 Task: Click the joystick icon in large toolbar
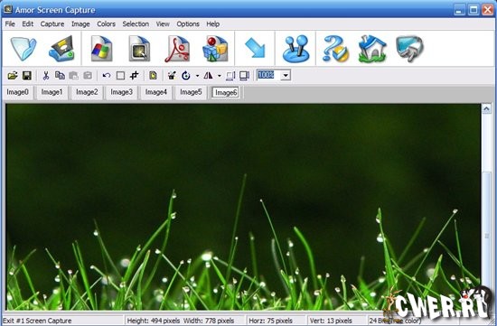pyautogui.click(x=295, y=49)
